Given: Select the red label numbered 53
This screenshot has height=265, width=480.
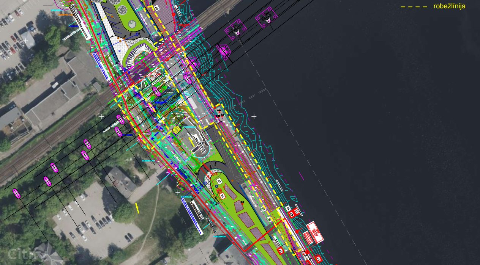Looking at the screenshot, I should (297, 212).
